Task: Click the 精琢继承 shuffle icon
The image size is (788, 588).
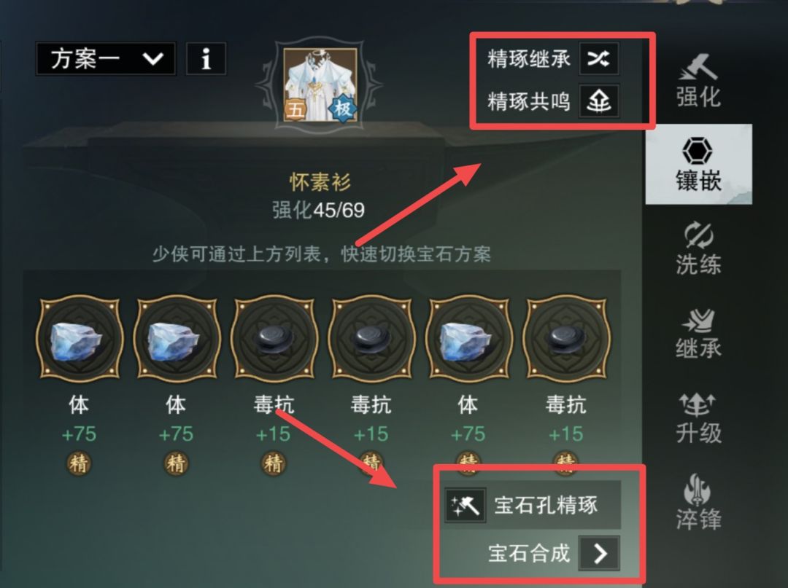Action: [x=598, y=58]
